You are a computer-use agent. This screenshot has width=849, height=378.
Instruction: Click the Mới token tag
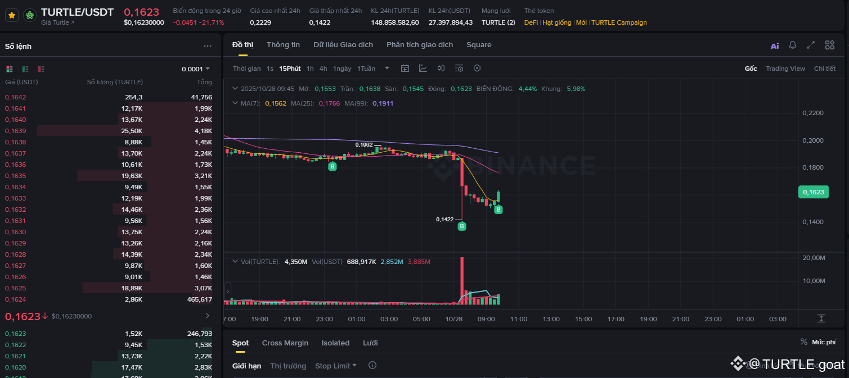click(x=581, y=22)
